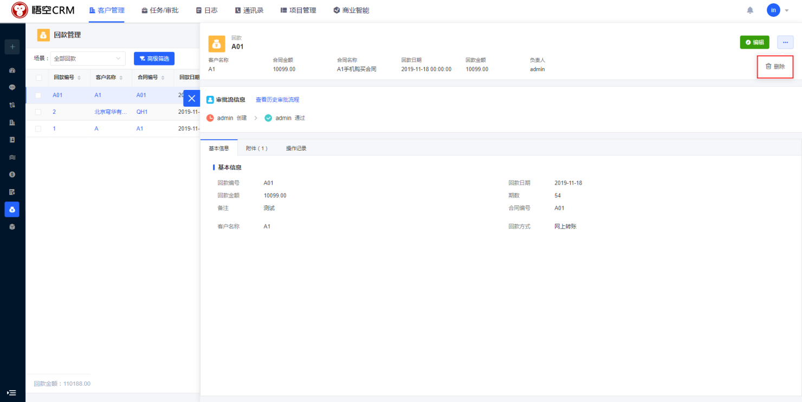Check the checkbox for row 2
Viewport: 802px width, 402px height.
(38, 112)
